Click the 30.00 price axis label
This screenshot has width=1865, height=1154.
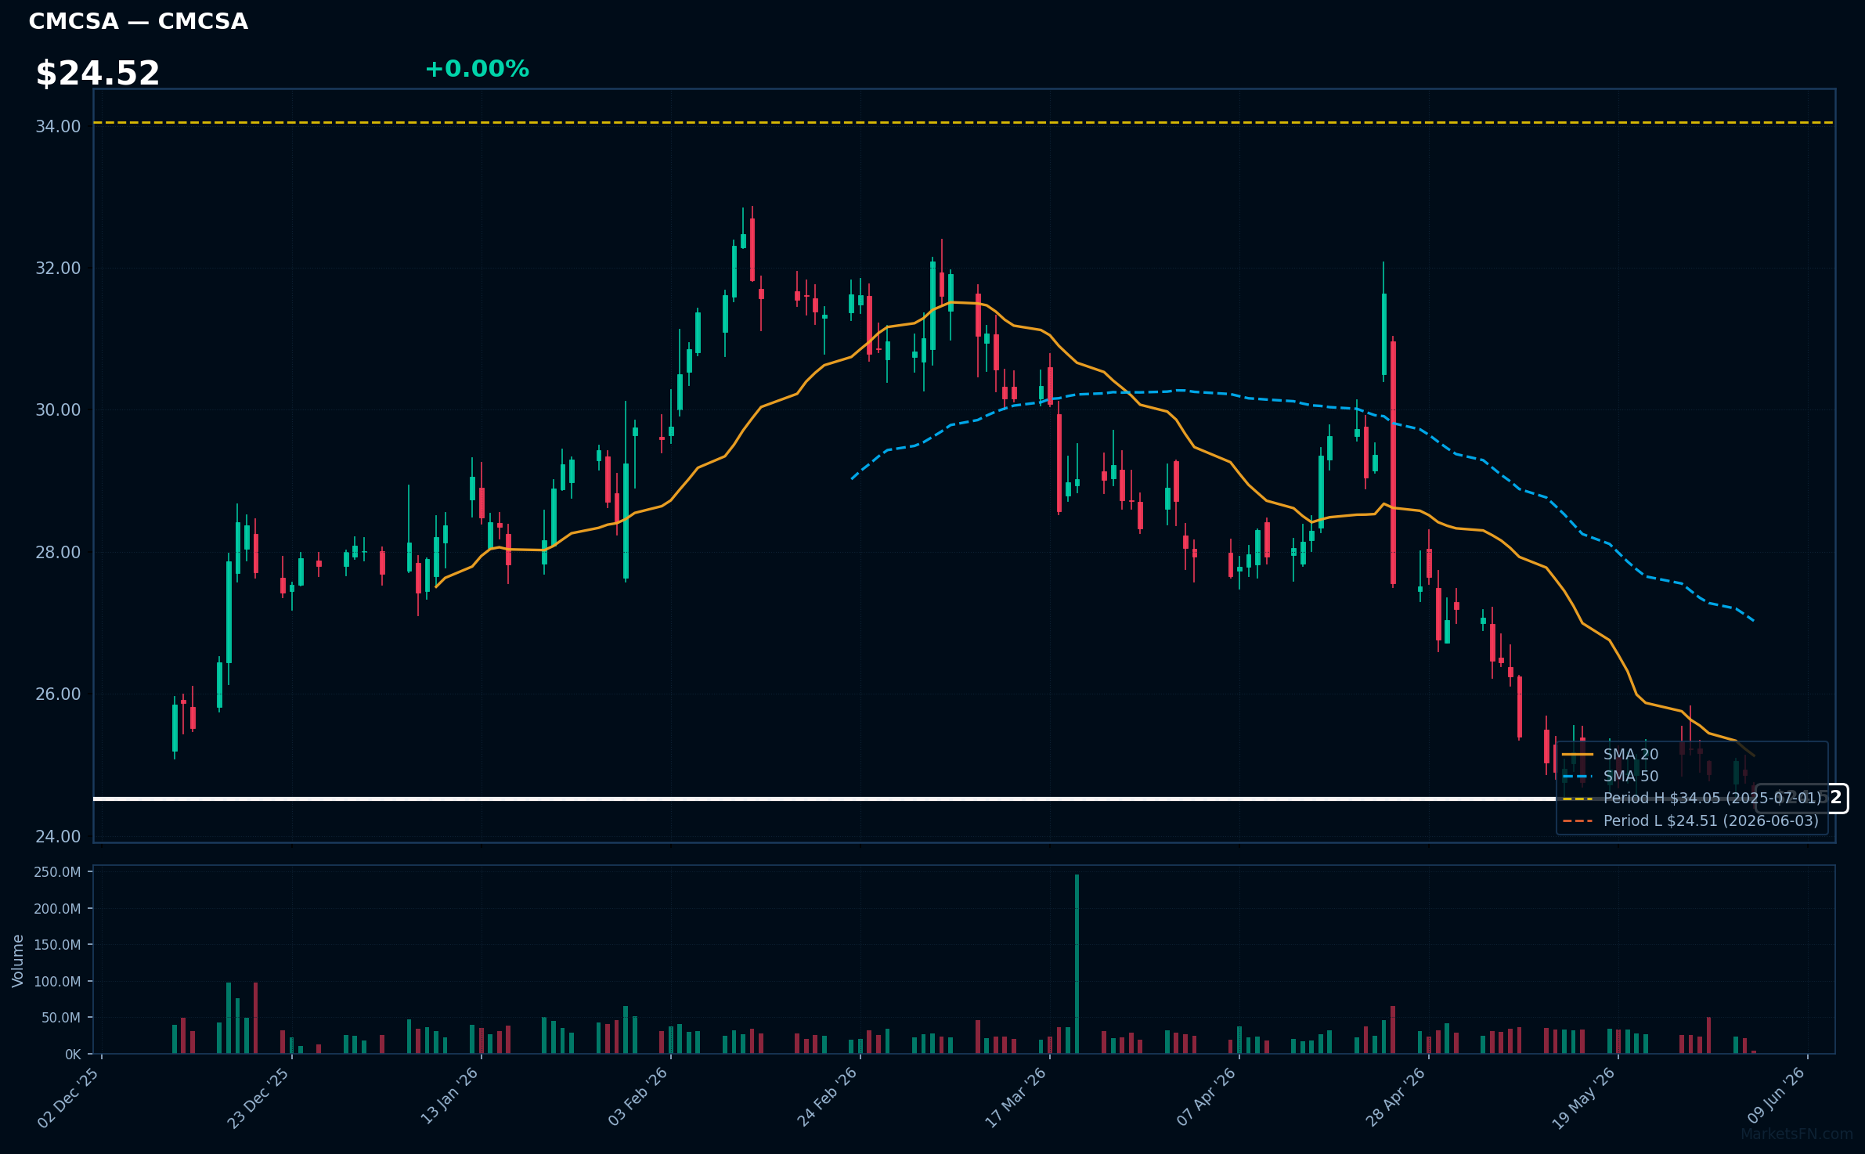58,410
